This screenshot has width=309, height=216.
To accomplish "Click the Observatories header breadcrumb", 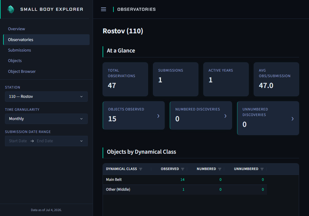I will click(136, 10).
